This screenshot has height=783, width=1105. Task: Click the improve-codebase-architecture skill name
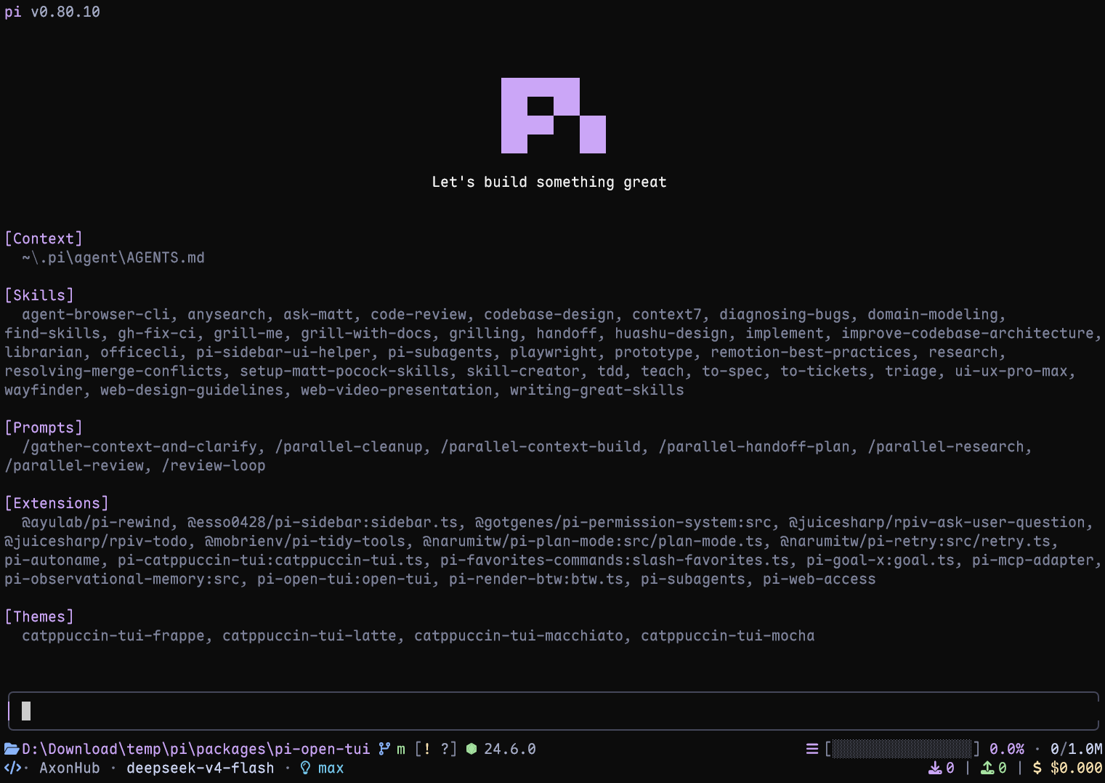[x=968, y=333]
